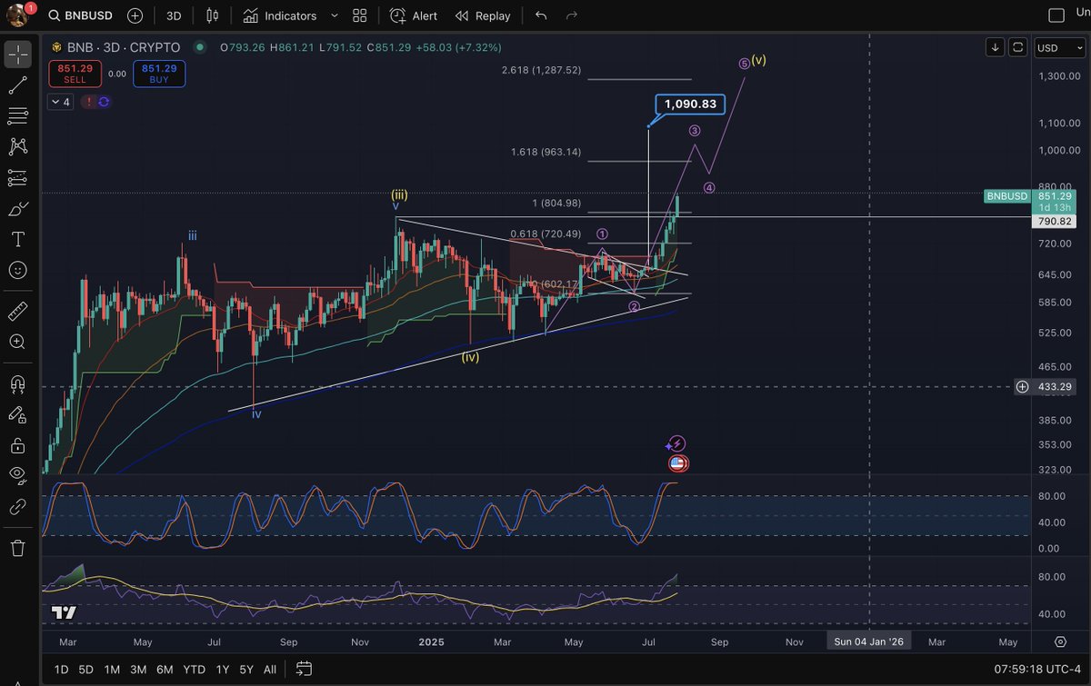Viewport: 1091px width, 686px height.
Task: Click the US flag economic event marker
Action: [x=677, y=463]
